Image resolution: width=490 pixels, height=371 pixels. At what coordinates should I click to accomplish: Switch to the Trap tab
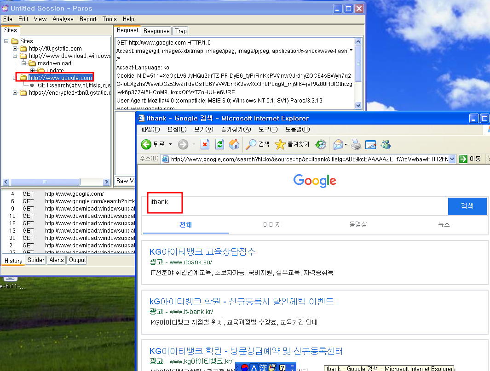point(181,31)
